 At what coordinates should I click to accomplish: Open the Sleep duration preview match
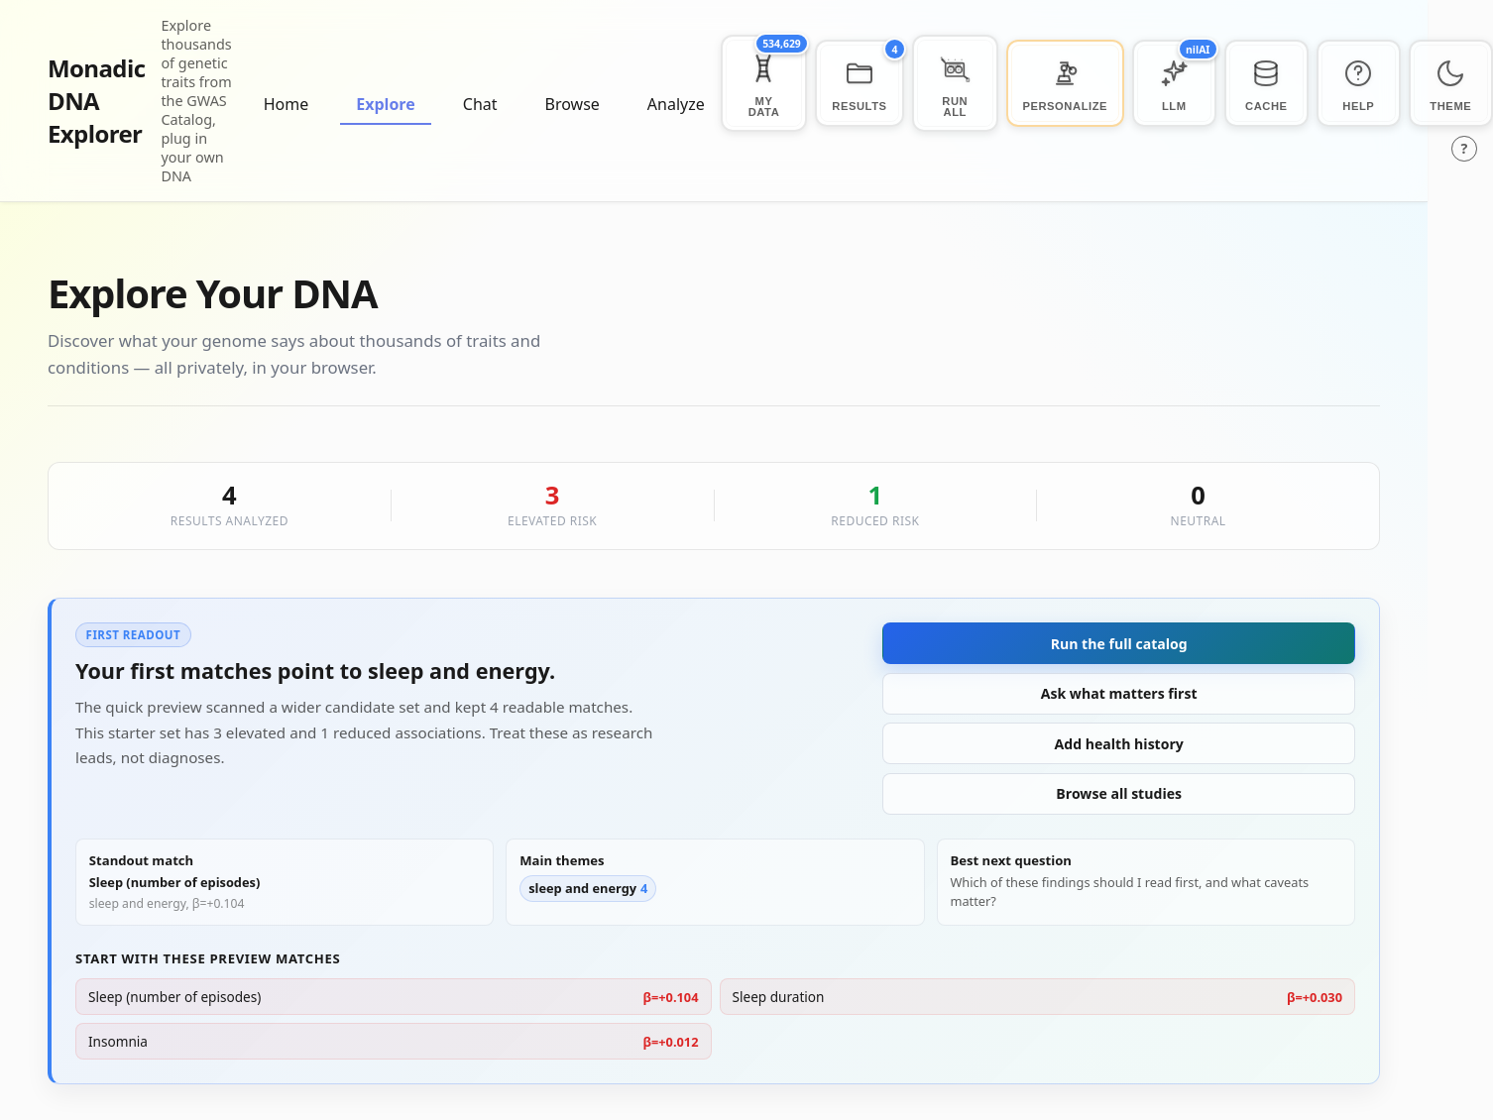pos(1037,997)
